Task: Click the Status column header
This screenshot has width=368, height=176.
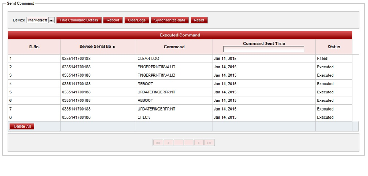Action: [334, 47]
